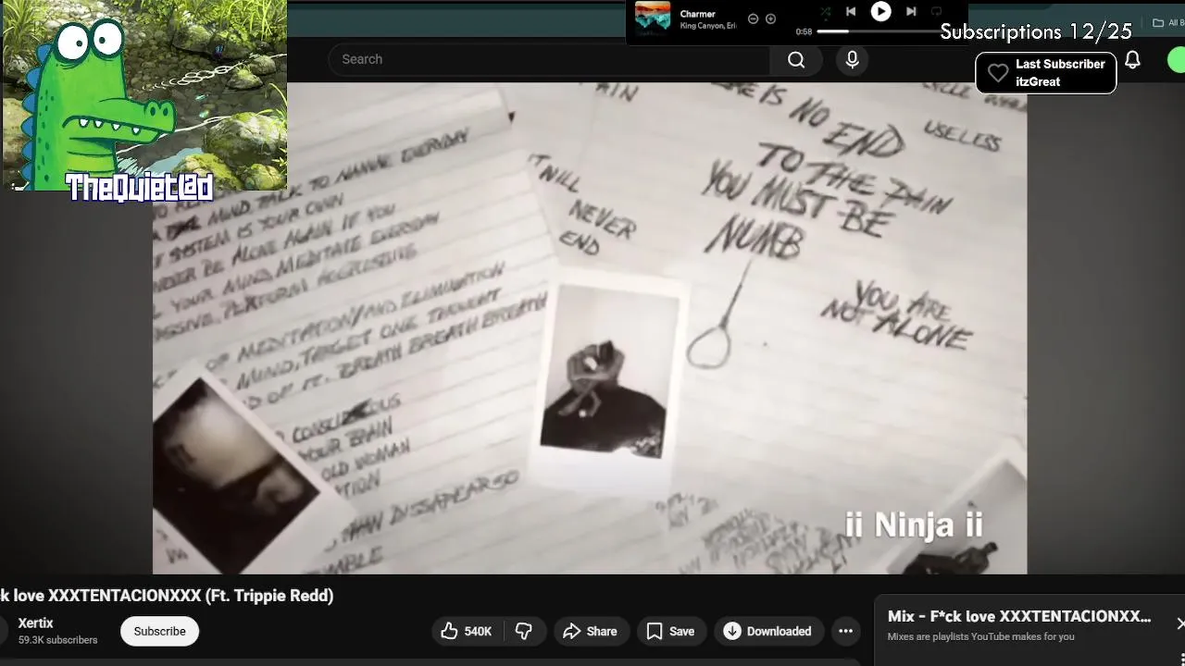Seek along the mini player progress bar

point(879,31)
